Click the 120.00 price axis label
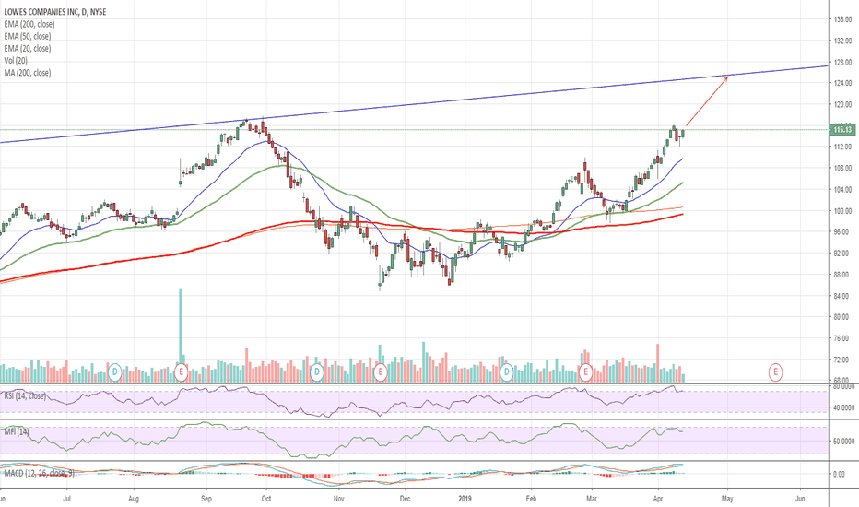The image size is (859, 507). tap(842, 104)
